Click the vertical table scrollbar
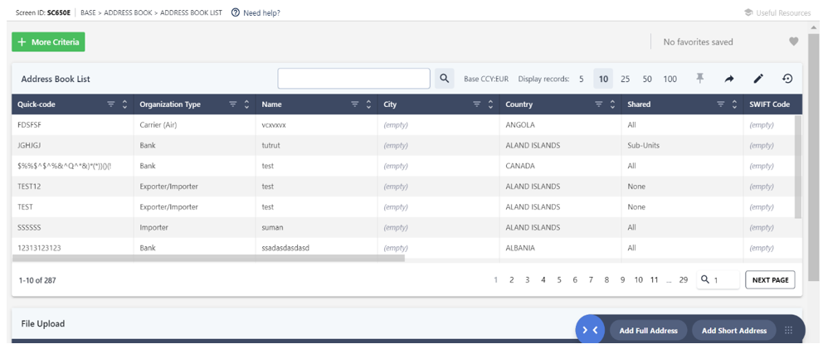 pyautogui.click(x=798, y=167)
